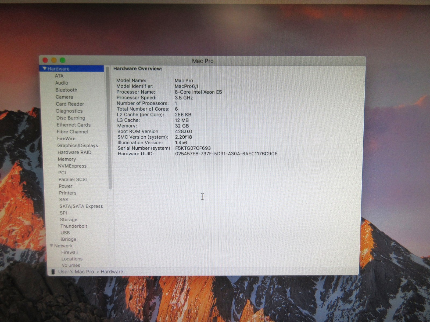
Task: Click User's Mac Pro in path bar
Action: coord(76,272)
